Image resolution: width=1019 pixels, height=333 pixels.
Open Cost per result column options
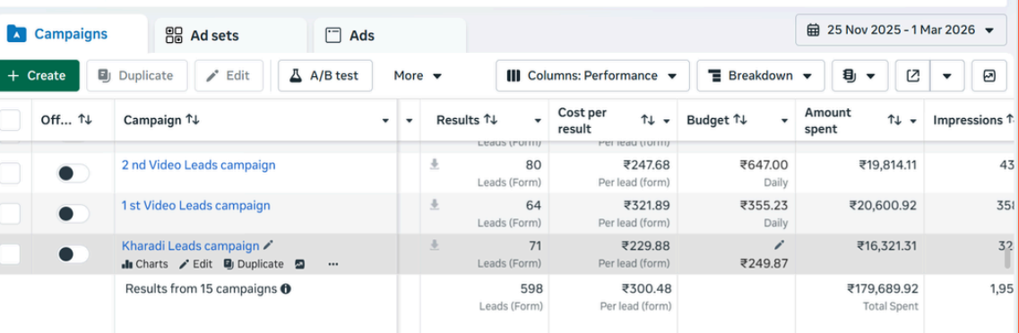coord(666,121)
